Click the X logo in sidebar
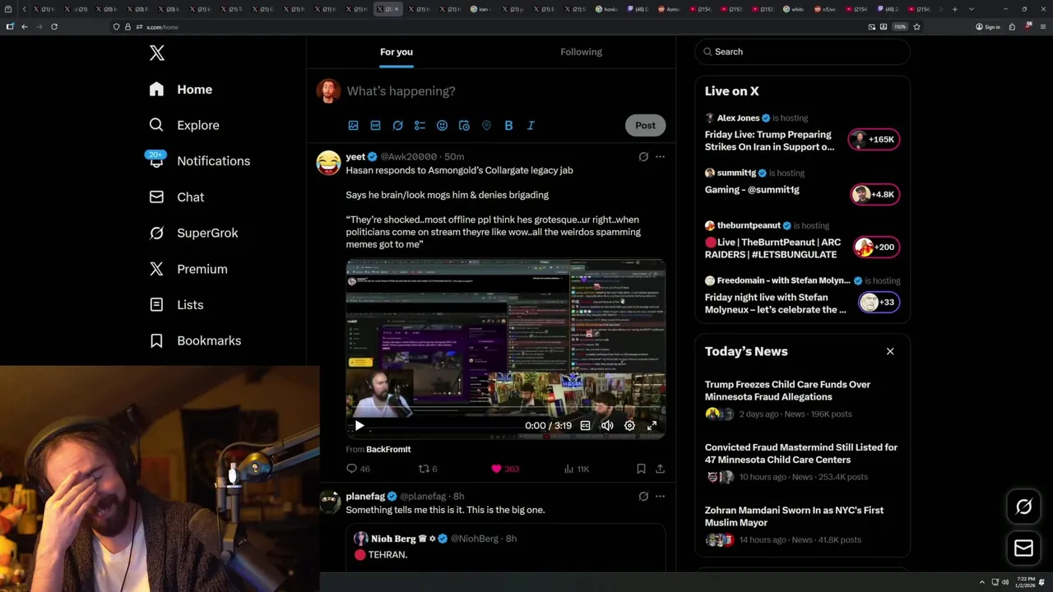Screen dimensions: 1053x592 tap(157, 53)
